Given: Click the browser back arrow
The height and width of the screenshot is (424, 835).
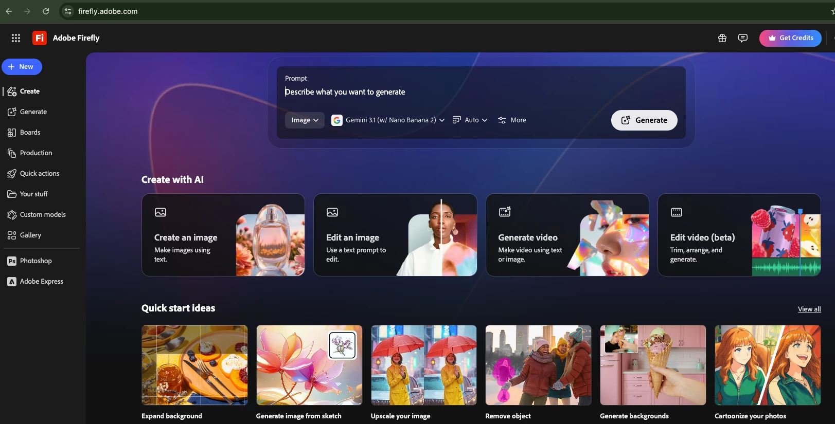Looking at the screenshot, I should pyautogui.click(x=9, y=11).
